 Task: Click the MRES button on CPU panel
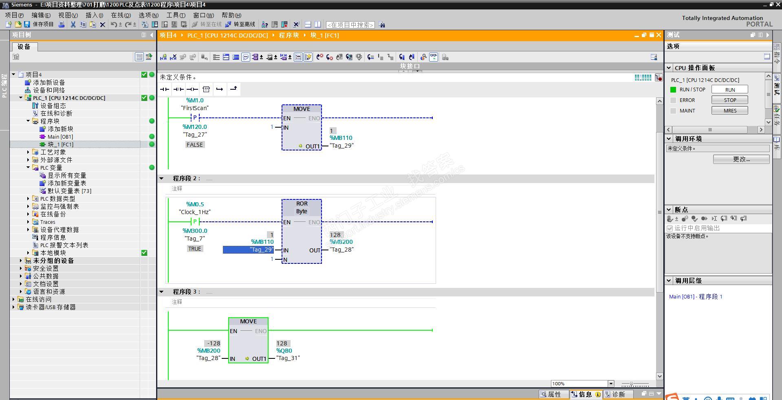click(x=729, y=110)
